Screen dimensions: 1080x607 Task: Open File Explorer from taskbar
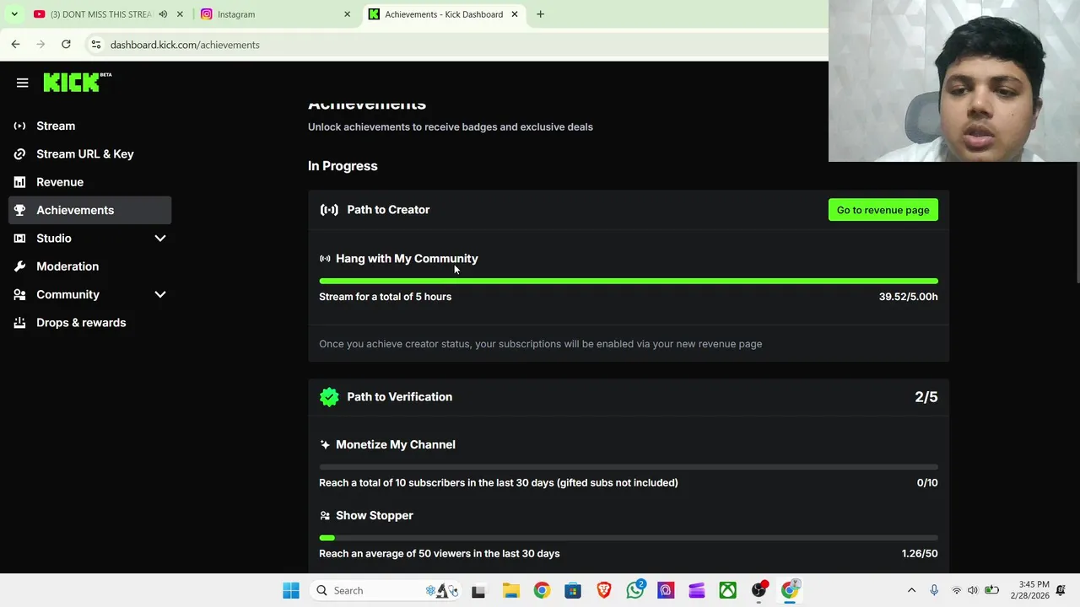[x=510, y=590]
